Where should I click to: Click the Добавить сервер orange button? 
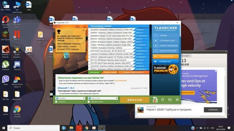click(110, 72)
